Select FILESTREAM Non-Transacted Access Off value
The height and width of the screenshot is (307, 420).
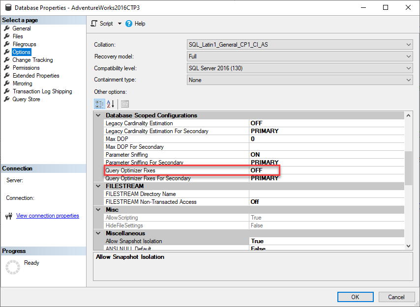tap(327, 202)
